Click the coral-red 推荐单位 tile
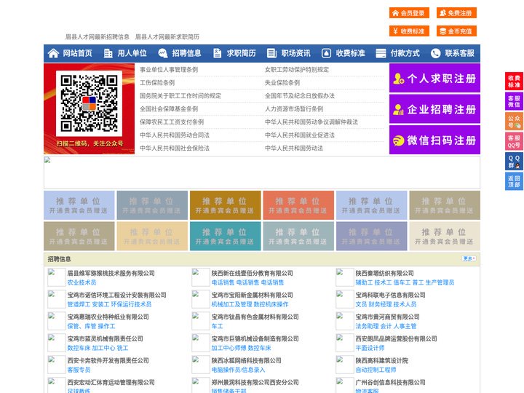 (298, 205)
